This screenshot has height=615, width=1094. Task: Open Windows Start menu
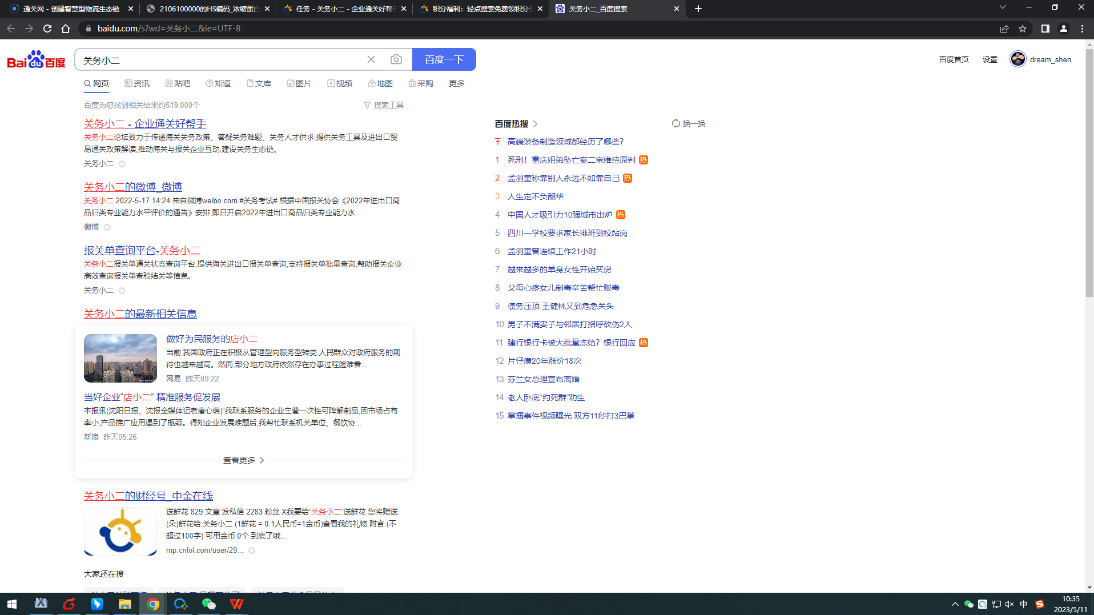tap(11, 604)
